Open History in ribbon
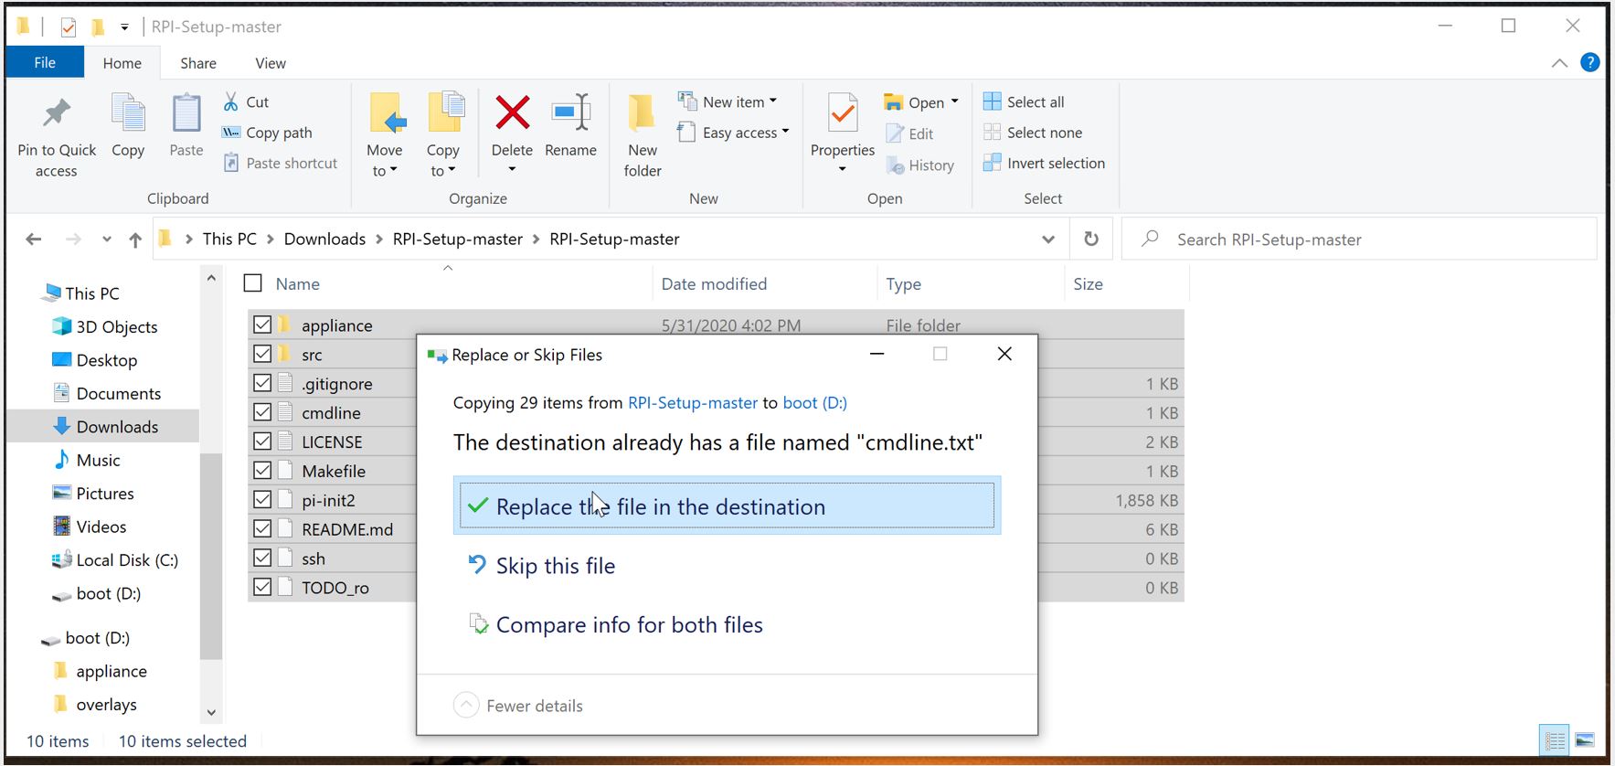1615x766 pixels. pos(920,165)
